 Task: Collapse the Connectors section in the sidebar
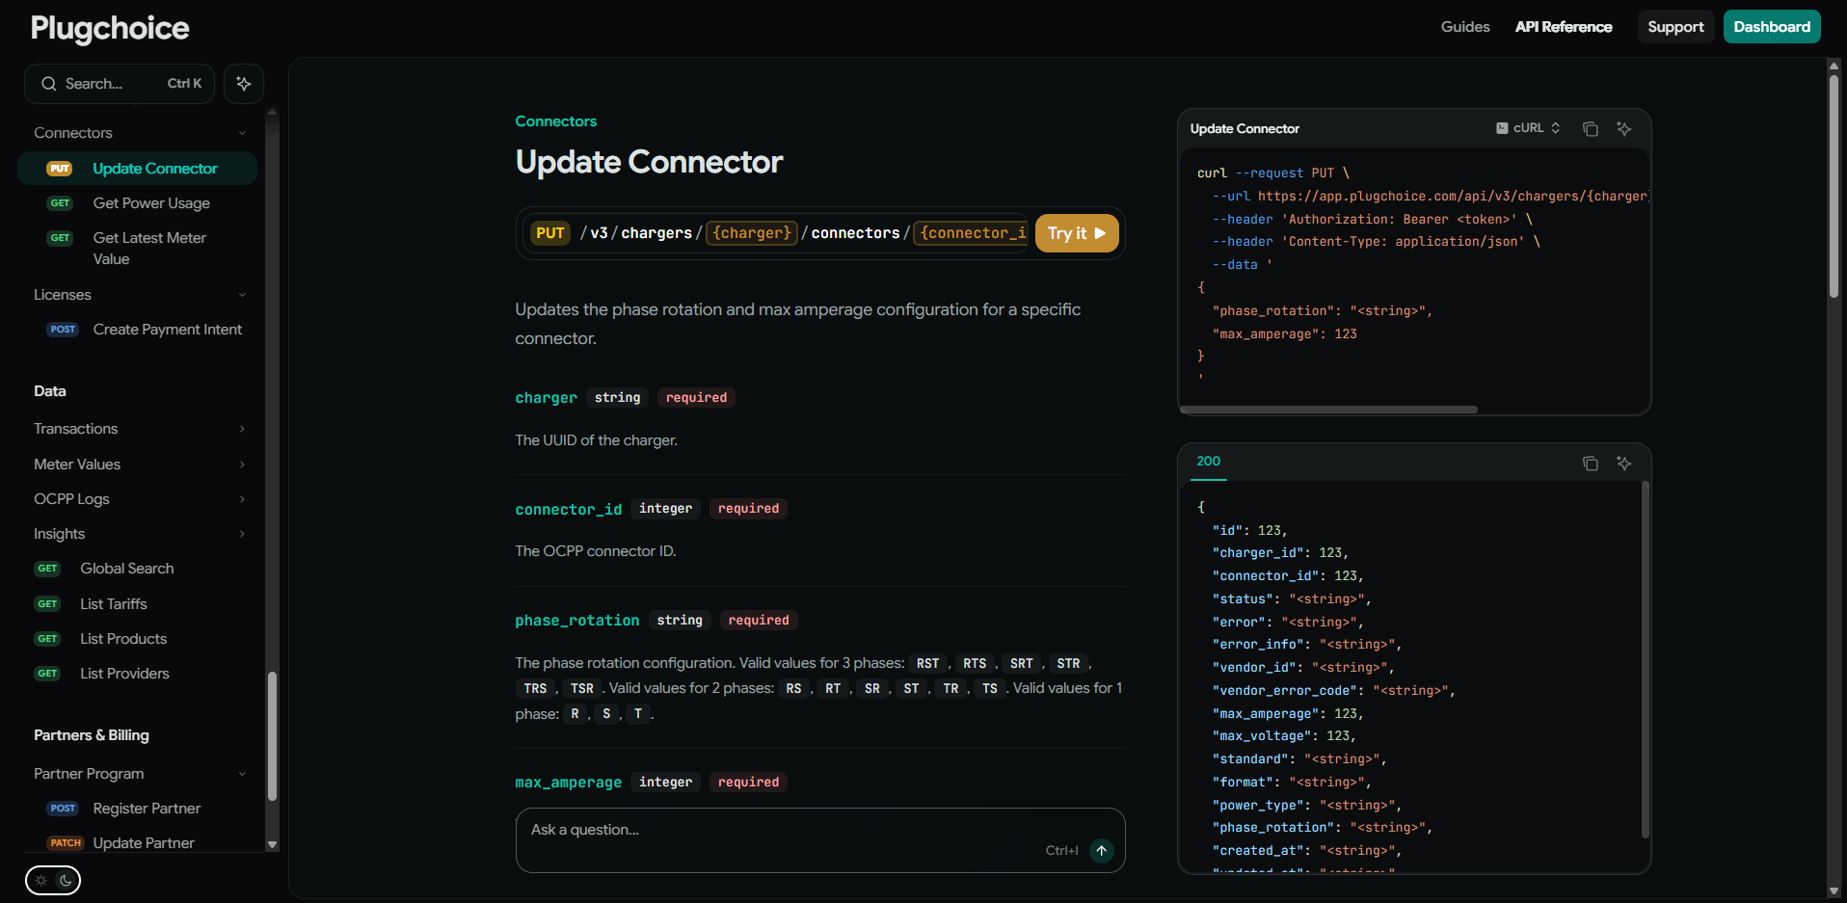point(241,132)
